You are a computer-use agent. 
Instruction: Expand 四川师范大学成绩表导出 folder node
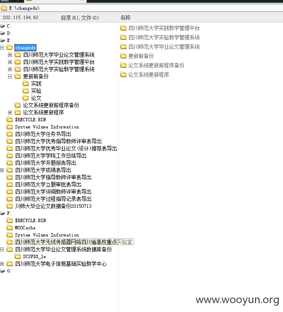click(x=2, y=170)
